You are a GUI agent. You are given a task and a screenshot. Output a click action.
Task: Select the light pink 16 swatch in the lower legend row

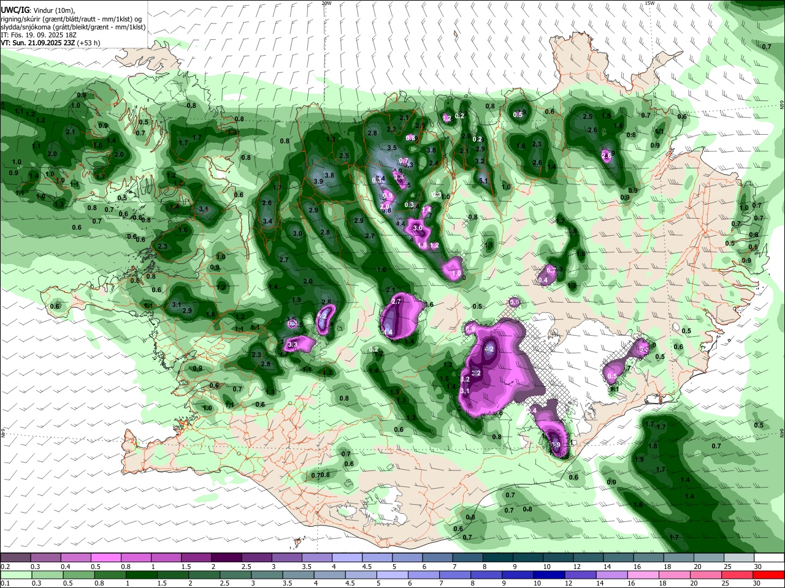[643, 575]
